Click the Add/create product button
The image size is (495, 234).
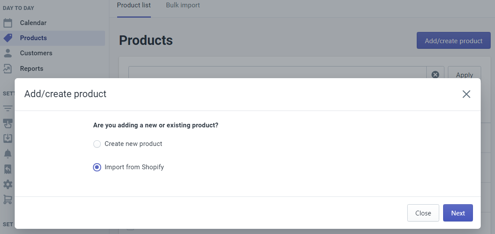click(453, 40)
